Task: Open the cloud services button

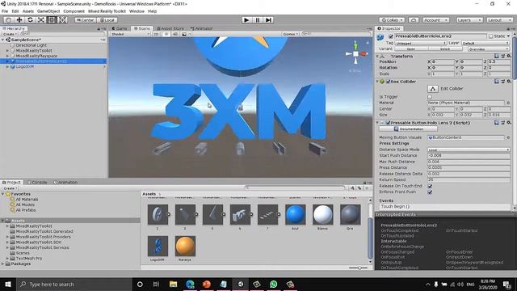Action: (x=414, y=20)
